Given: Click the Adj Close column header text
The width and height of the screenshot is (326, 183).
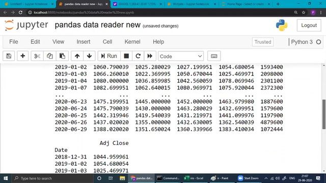Looking at the screenshot, I should point(114,143).
